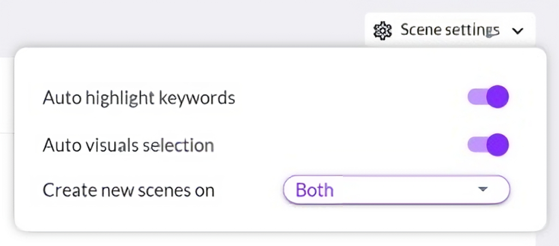559x246 pixels.
Task: Disable the Auto highlight keywords switch
Action: [489, 97]
